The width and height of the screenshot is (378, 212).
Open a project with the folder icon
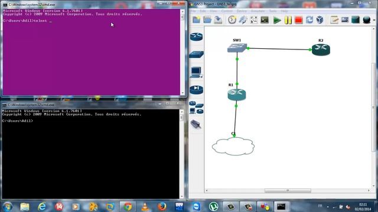pyautogui.click(x=207, y=19)
